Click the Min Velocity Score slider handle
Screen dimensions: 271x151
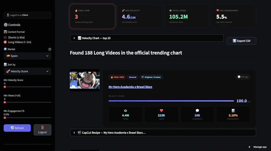5,87
